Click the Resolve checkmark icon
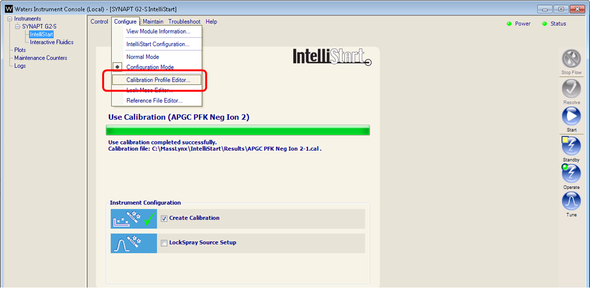 [571, 89]
